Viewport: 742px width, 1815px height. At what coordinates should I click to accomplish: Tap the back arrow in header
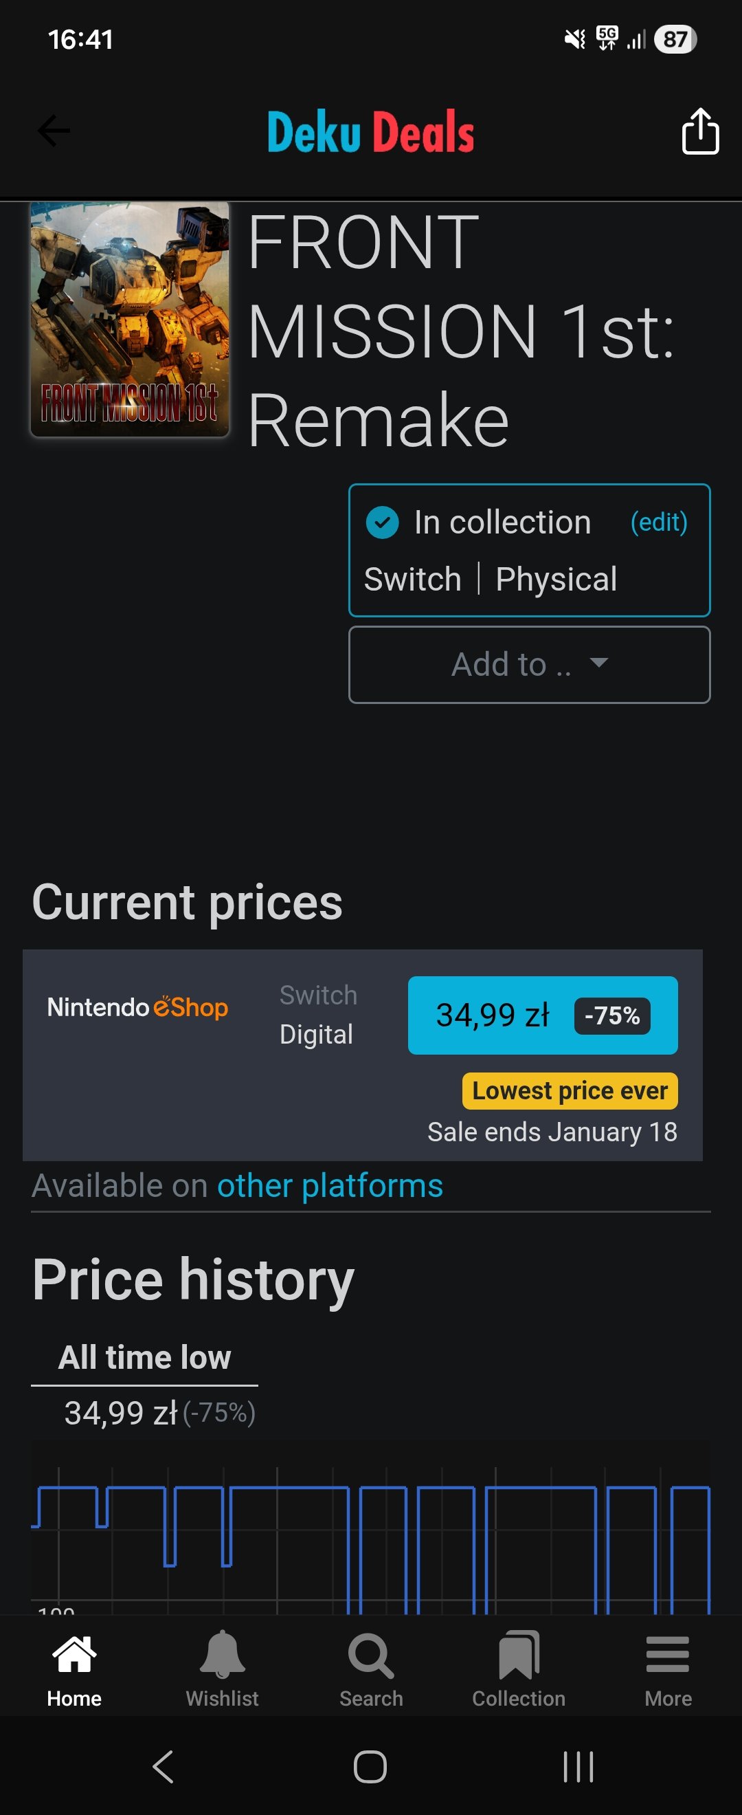pos(54,131)
